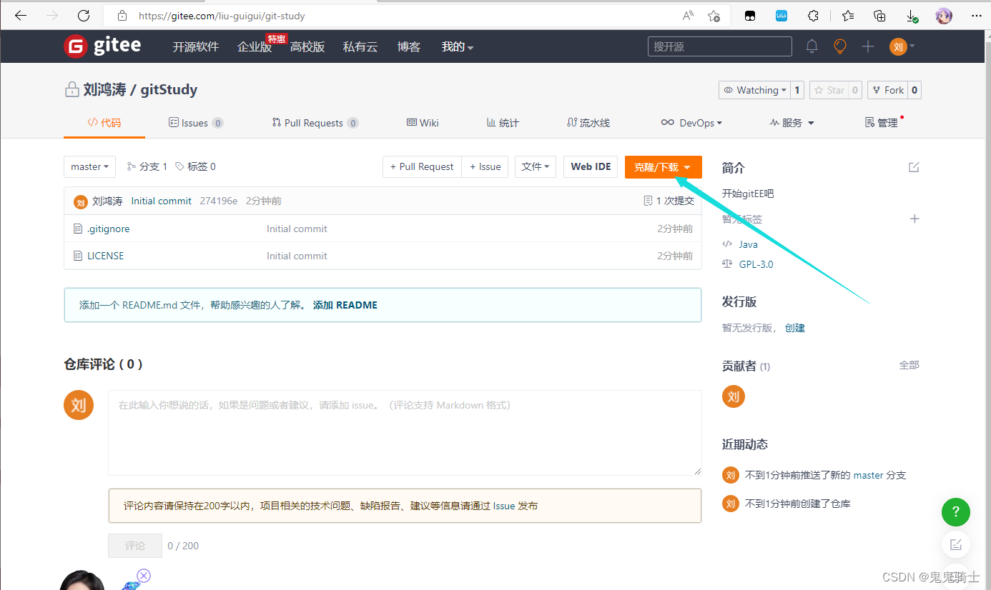Click the + Issue button
This screenshot has height=590, width=991.
[x=485, y=166]
